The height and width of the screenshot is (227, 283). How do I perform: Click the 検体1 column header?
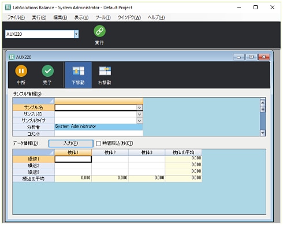point(73,152)
